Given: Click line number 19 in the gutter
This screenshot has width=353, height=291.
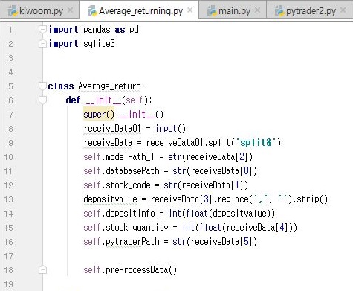Looking at the screenshot, I should (x=8, y=284).
